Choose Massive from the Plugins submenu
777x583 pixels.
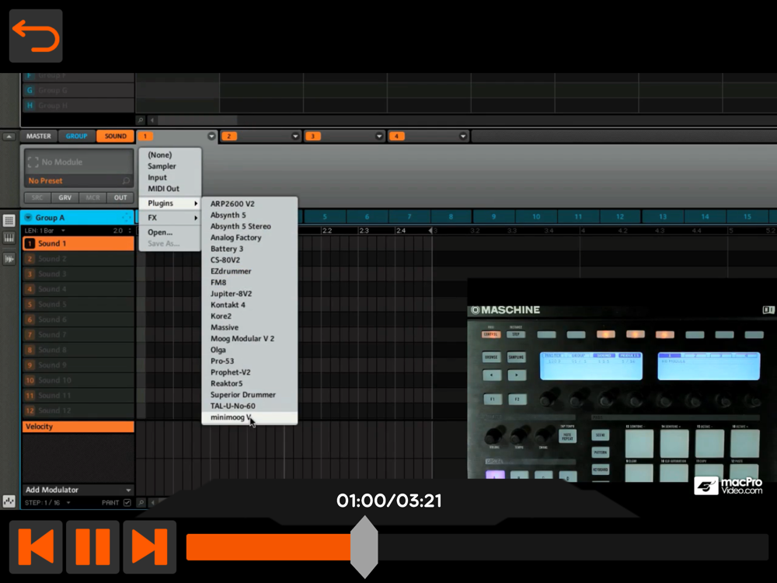pyautogui.click(x=225, y=327)
